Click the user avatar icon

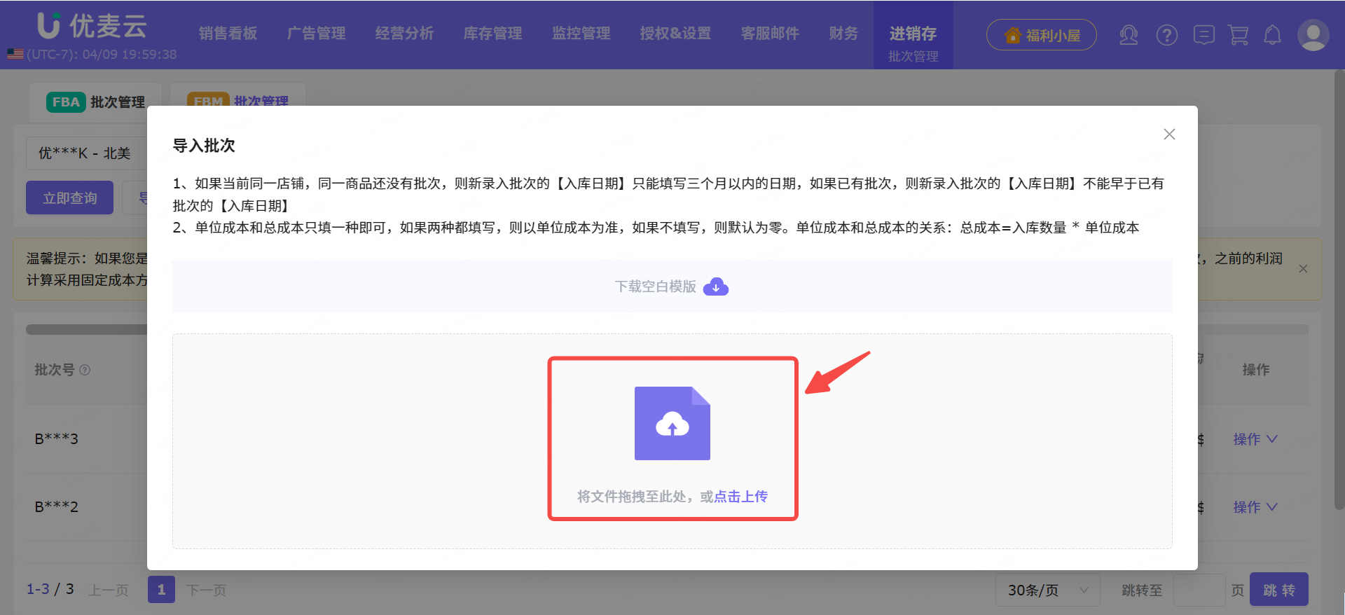[1313, 35]
